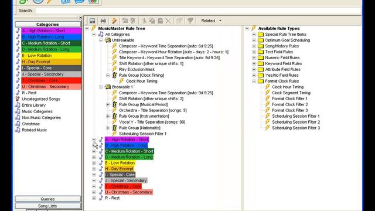Select Format Clock Filter 2 rule type

290,104
